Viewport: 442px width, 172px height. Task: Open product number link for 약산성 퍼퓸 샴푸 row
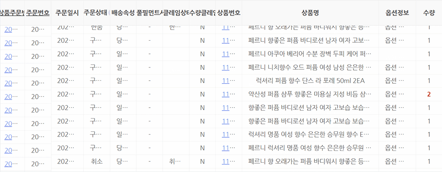coord(225,94)
